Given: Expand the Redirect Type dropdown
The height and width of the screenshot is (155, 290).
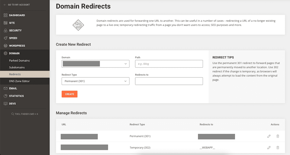Looking at the screenshot, I should [x=95, y=81].
